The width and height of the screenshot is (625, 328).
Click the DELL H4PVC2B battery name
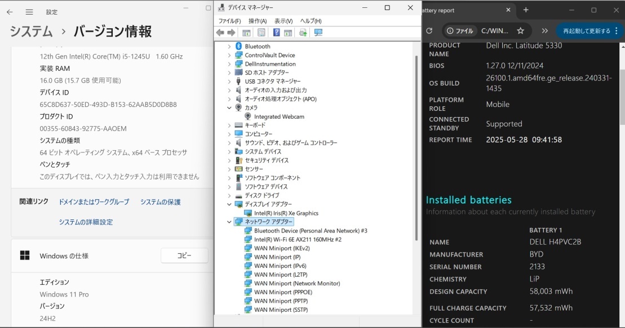point(555,241)
